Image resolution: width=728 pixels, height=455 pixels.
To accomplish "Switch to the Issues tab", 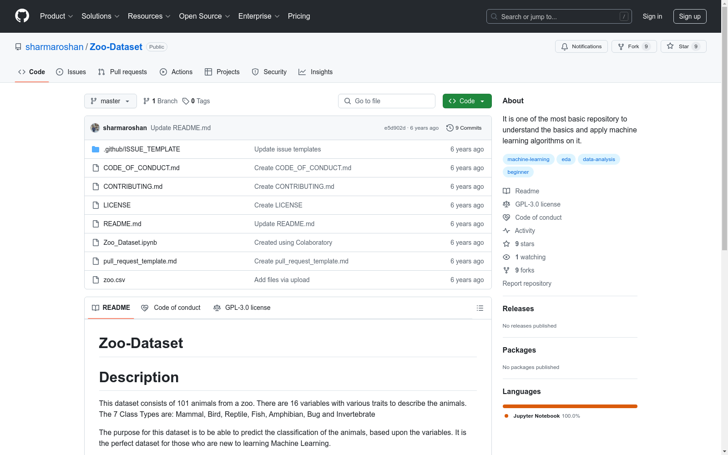I will pos(71,72).
